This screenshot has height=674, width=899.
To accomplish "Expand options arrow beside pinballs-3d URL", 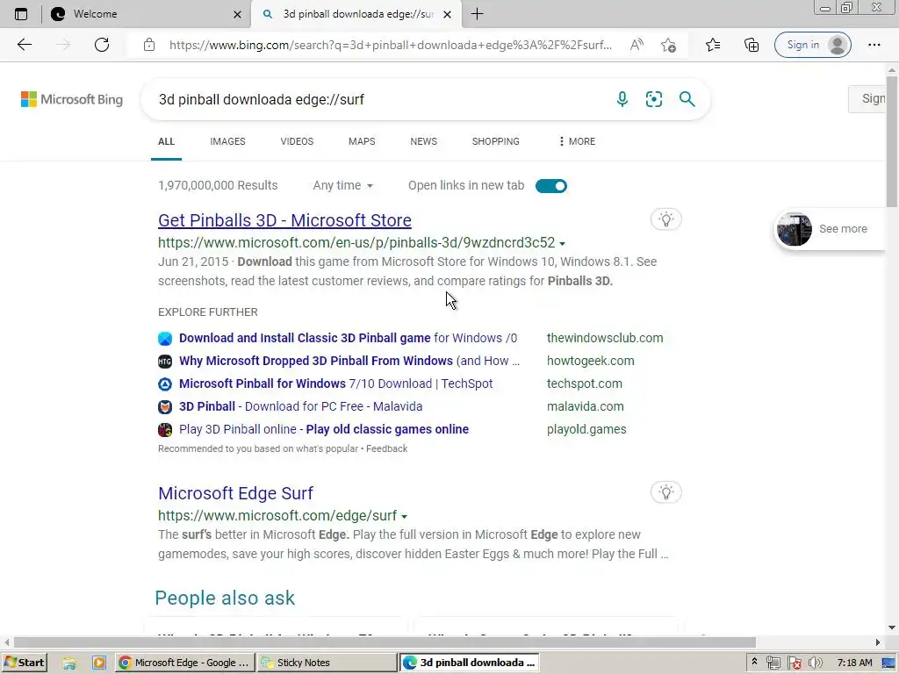I will tap(563, 244).
